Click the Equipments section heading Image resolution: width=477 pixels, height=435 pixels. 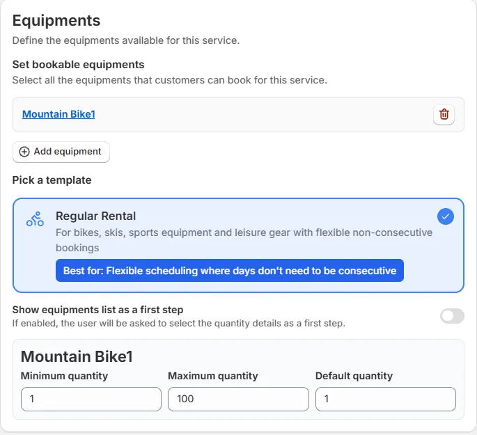click(x=56, y=21)
